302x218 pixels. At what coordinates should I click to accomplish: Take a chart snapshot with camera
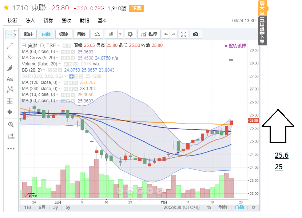pos(196,34)
